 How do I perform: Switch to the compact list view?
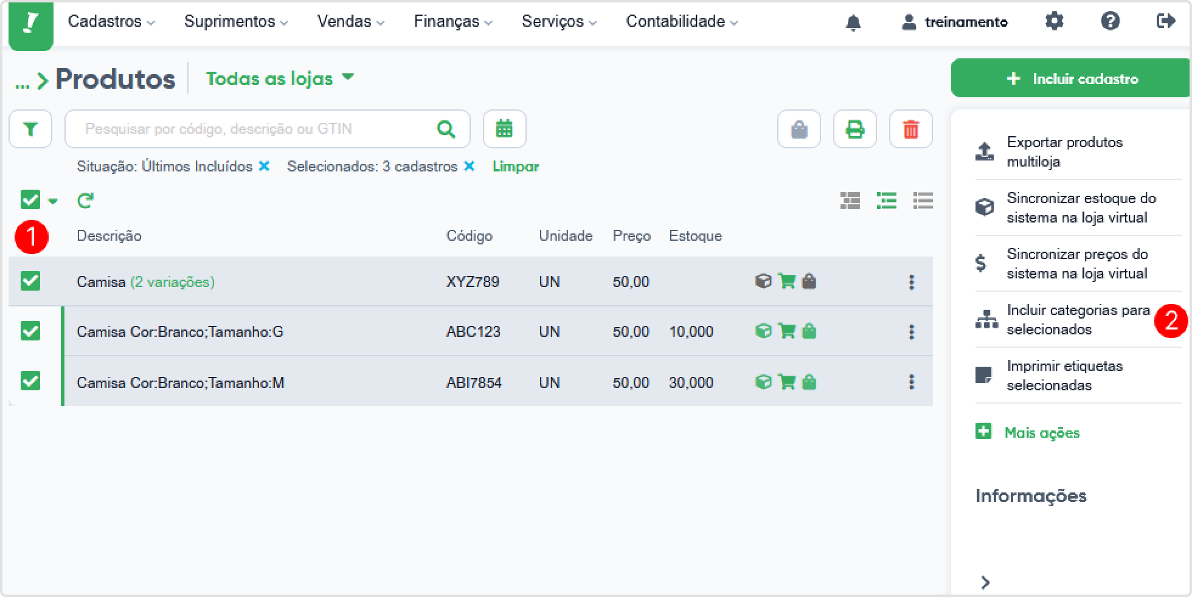pyautogui.click(x=923, y=201)
